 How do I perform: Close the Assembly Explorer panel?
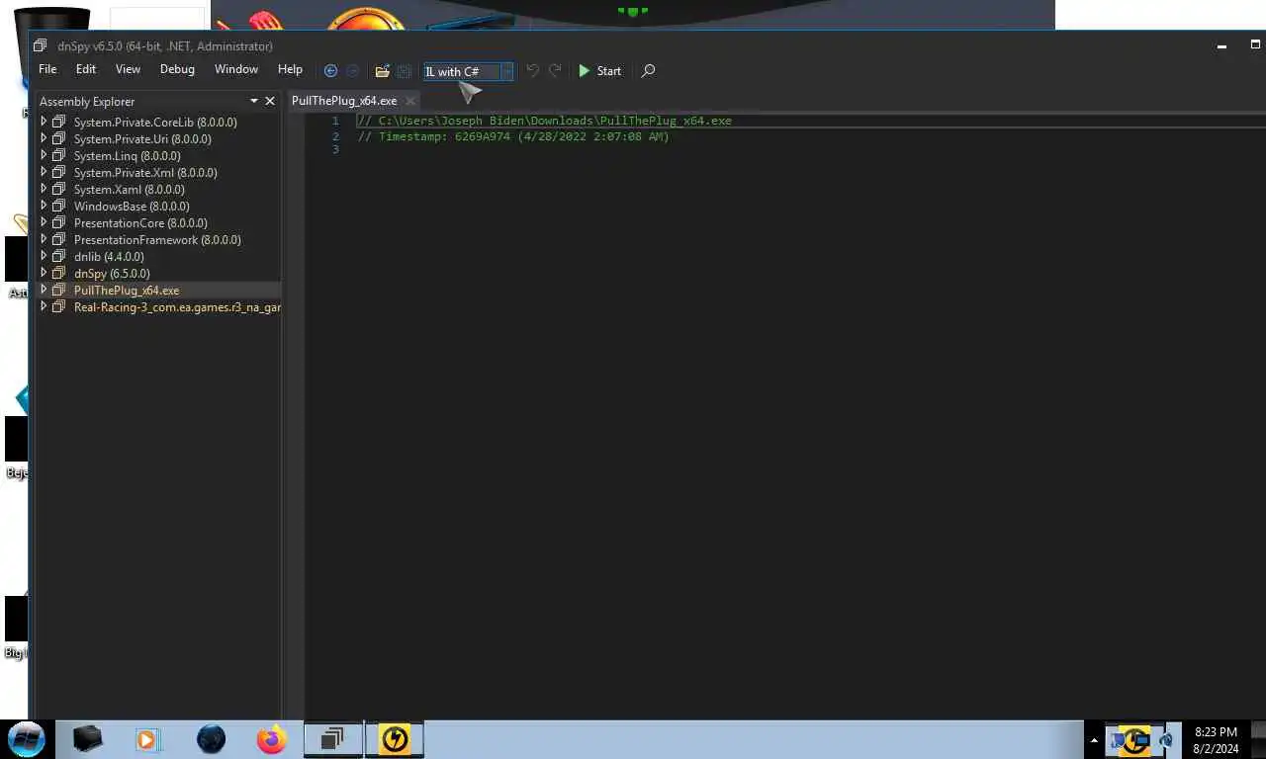pyautogui.click(x=269, y=101)
